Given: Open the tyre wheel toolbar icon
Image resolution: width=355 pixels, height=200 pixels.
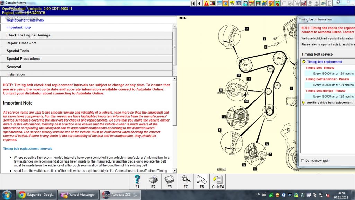Looking at the screenshot, I should (x=239, y=3).
